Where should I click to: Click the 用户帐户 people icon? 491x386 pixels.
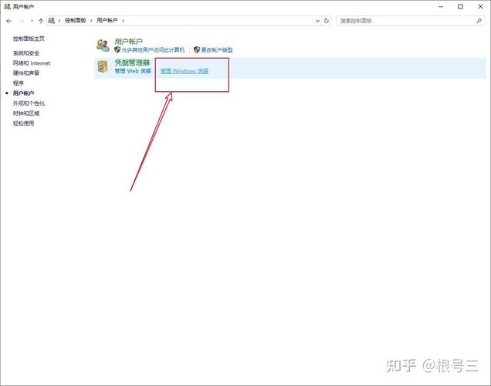pyautogui.click(x=103, y=46)
